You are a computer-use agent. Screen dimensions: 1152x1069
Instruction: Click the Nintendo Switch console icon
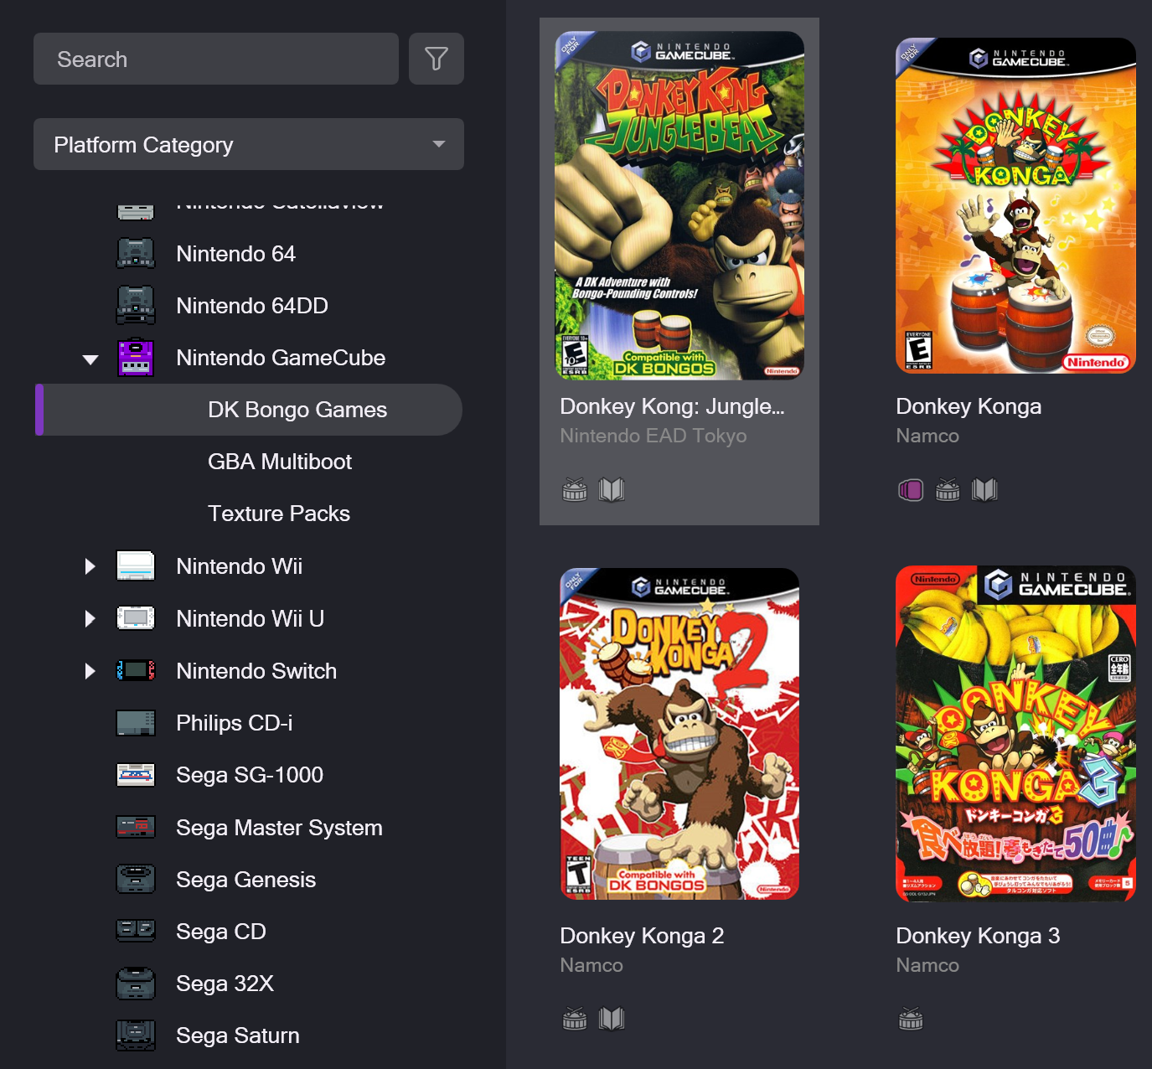pos(136,670)
